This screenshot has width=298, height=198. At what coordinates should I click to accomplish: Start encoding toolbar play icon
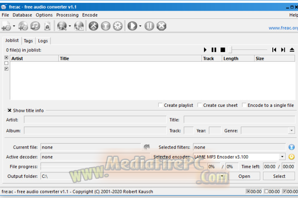pyautogui.click(x=132, y=26)
